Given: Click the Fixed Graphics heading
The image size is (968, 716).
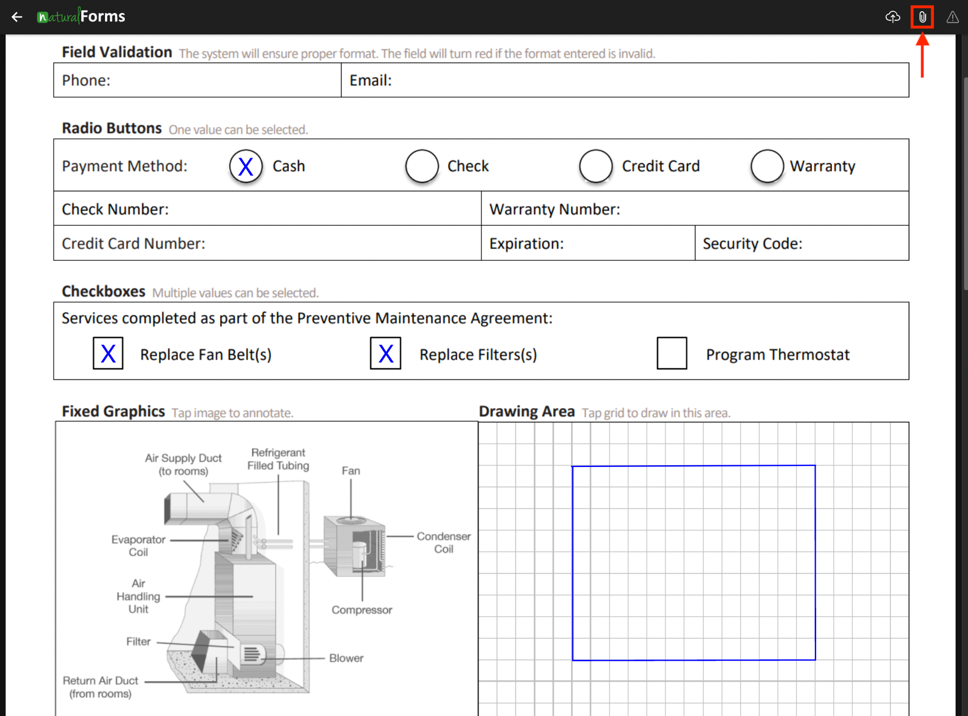Looking at the screenshot, I should tap(113, 411).
